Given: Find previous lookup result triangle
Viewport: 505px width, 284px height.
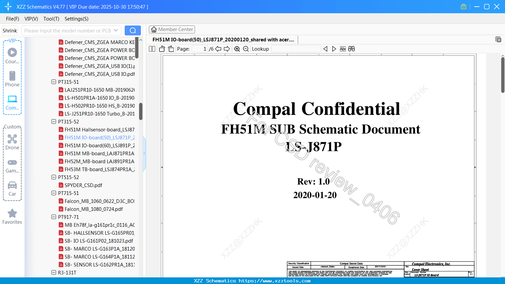Looking at the screenshot, I should pos(325,49).
